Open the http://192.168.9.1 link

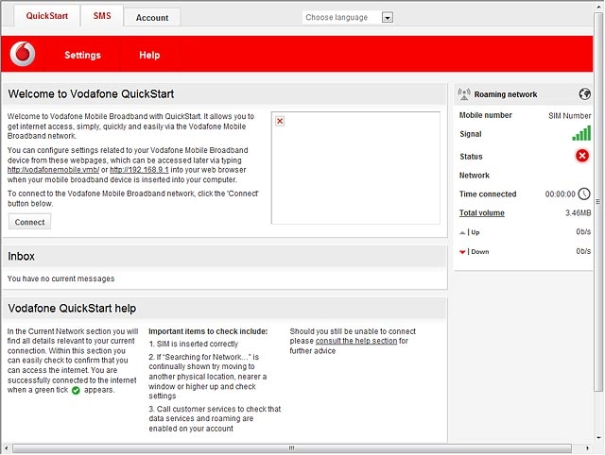click(139, 170)
